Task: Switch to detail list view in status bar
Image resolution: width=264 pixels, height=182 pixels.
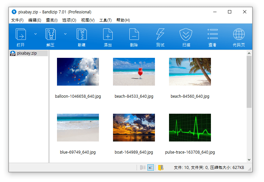Action: coord(143,168)
